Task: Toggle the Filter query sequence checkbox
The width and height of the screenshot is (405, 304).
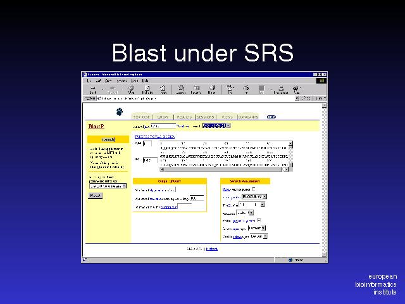Action: pos(254,189)
